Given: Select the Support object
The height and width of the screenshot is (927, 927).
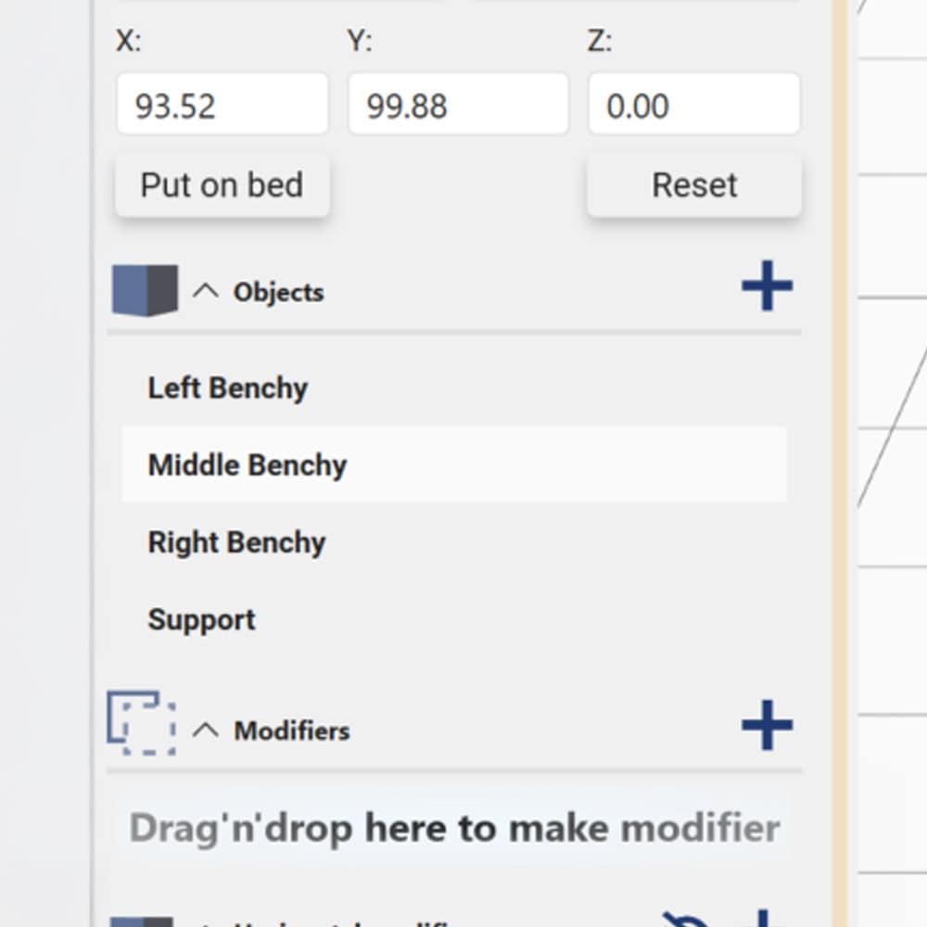Looking at the screenshot, I should 201,619.
